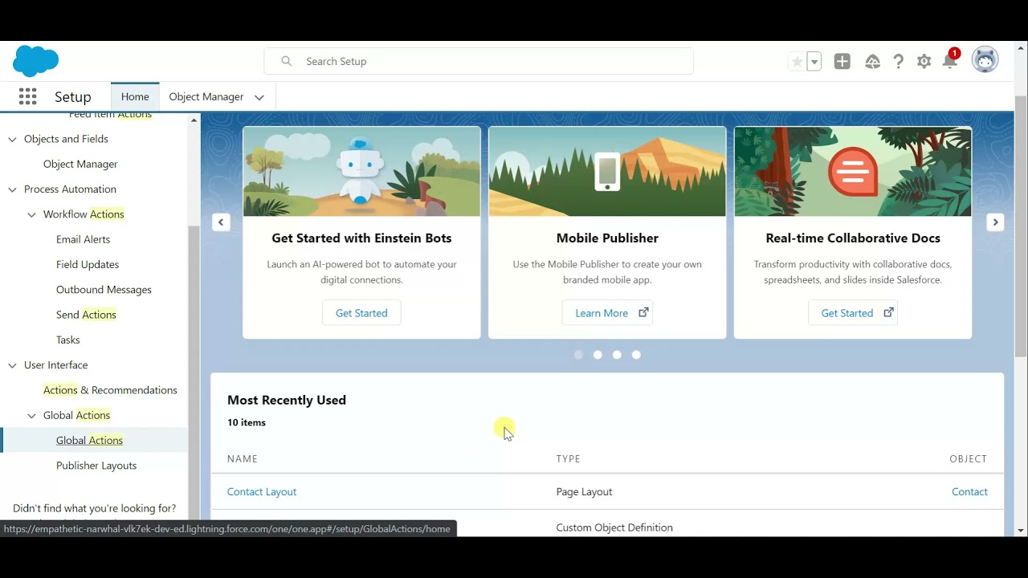Open the Trailhead guidance icon
Screen dimensions: 1028x578
coord(872,62)
